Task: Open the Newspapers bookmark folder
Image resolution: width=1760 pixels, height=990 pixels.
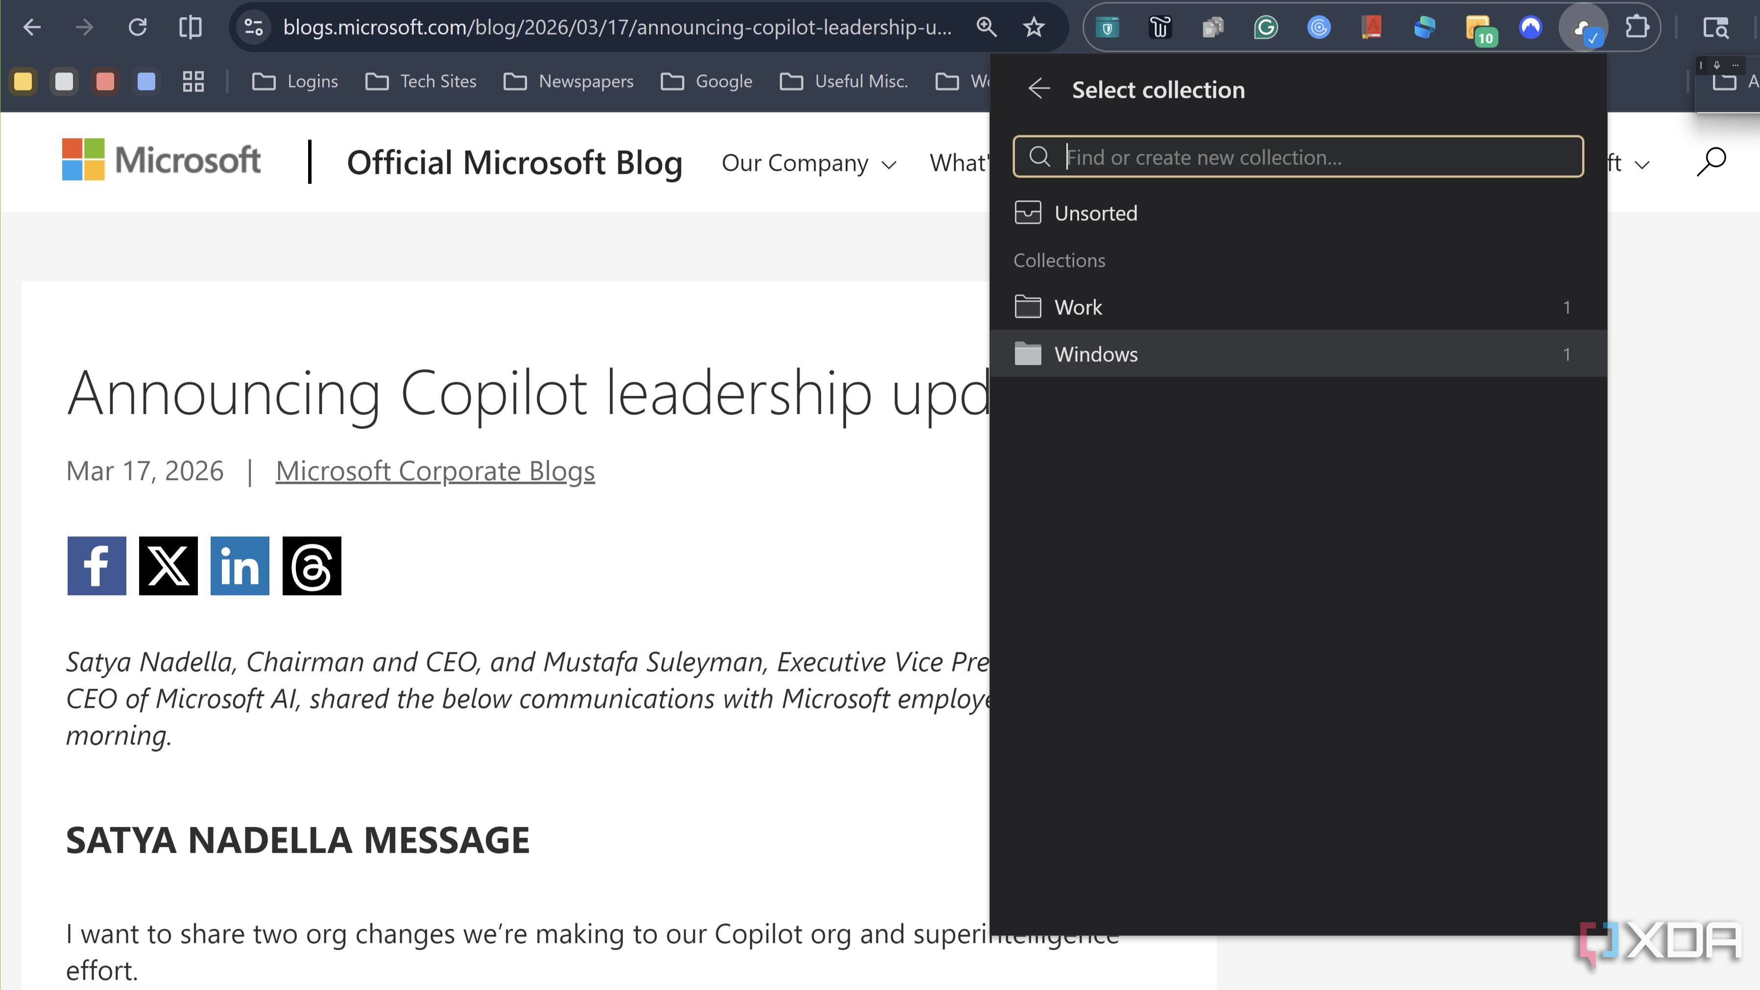Action: tap(568, 81)
